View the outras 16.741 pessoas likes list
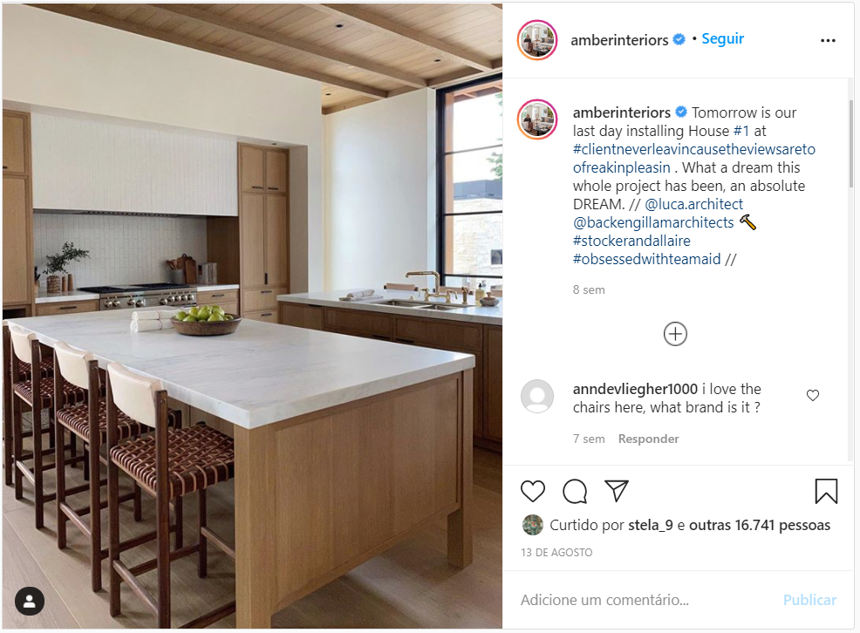The image size is (860, 633). coord(760,525)
